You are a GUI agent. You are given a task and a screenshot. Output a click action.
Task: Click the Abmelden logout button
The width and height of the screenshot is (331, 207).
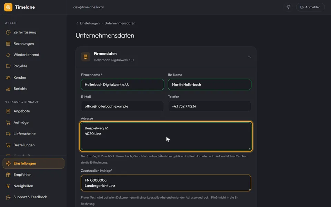point(310,7)
